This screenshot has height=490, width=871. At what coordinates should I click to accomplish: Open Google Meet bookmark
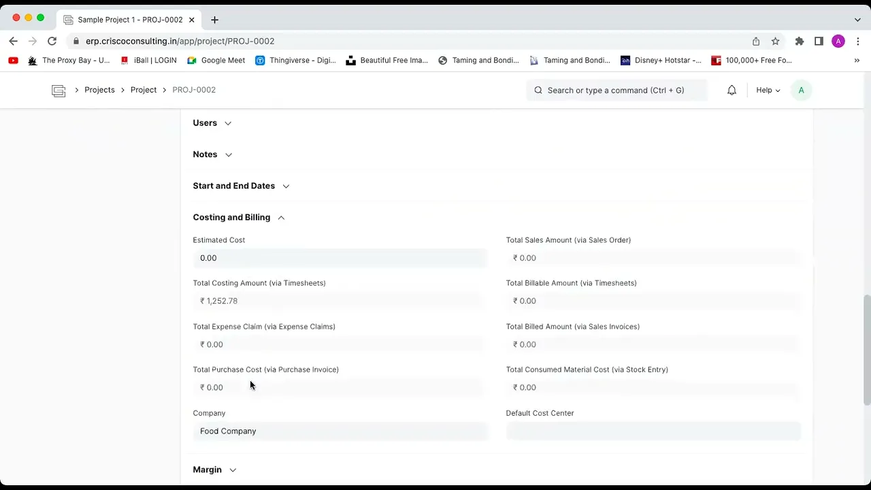click(216, 60)
